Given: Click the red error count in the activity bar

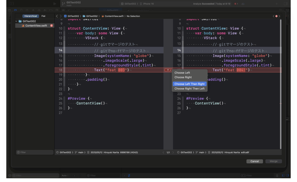Looking at the screenshot, I should tap(236, 4).
